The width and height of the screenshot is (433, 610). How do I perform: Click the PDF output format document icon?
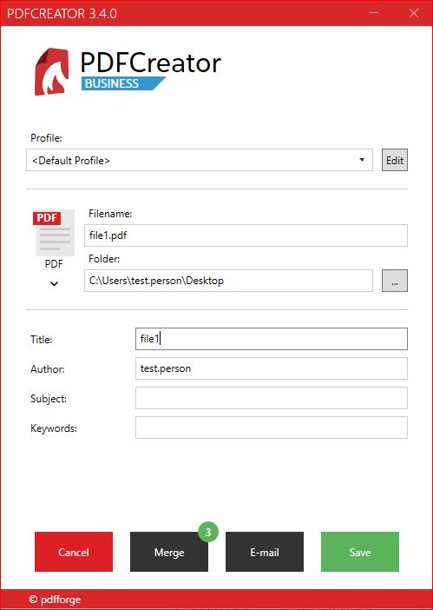coord(54,233)
